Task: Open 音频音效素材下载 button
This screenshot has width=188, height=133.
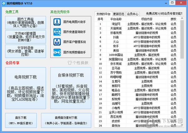Action: pyautogui.click(x=66, y=120)
